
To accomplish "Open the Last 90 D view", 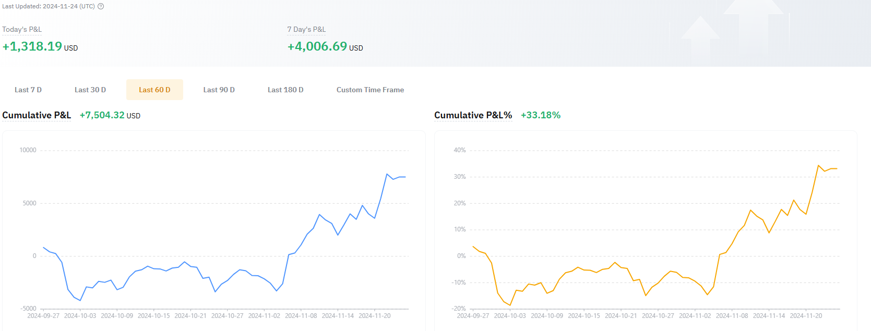I will click(x=219, y=90).
